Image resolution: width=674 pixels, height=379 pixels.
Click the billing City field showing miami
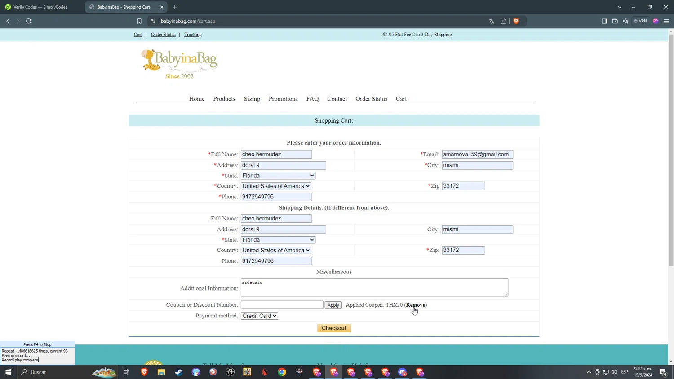click(x=477, y=165)
